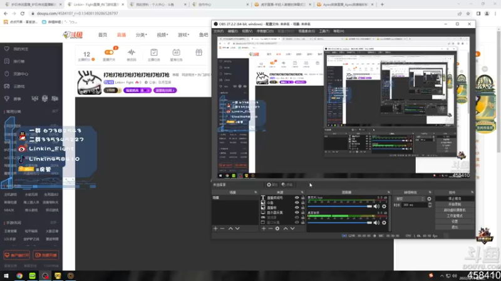This screenshot has width=501, height=281.
Task: Open mic/Aux audio settings gear
Action: click(x=384, y=207)
